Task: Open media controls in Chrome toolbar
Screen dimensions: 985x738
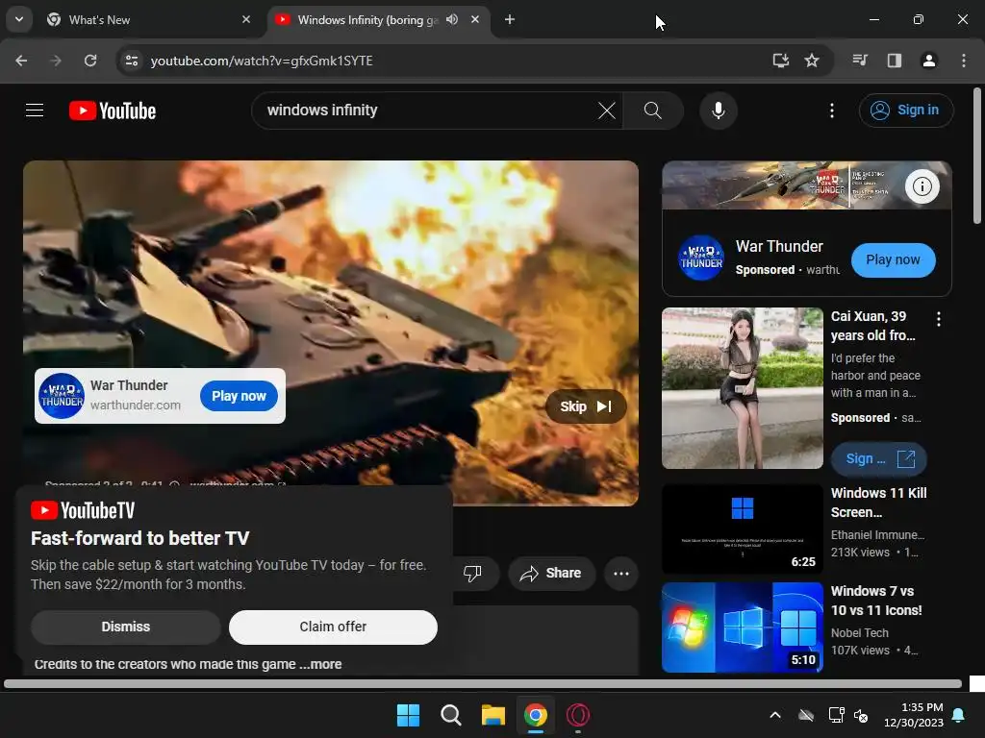Action: click(x=859, y=61)
